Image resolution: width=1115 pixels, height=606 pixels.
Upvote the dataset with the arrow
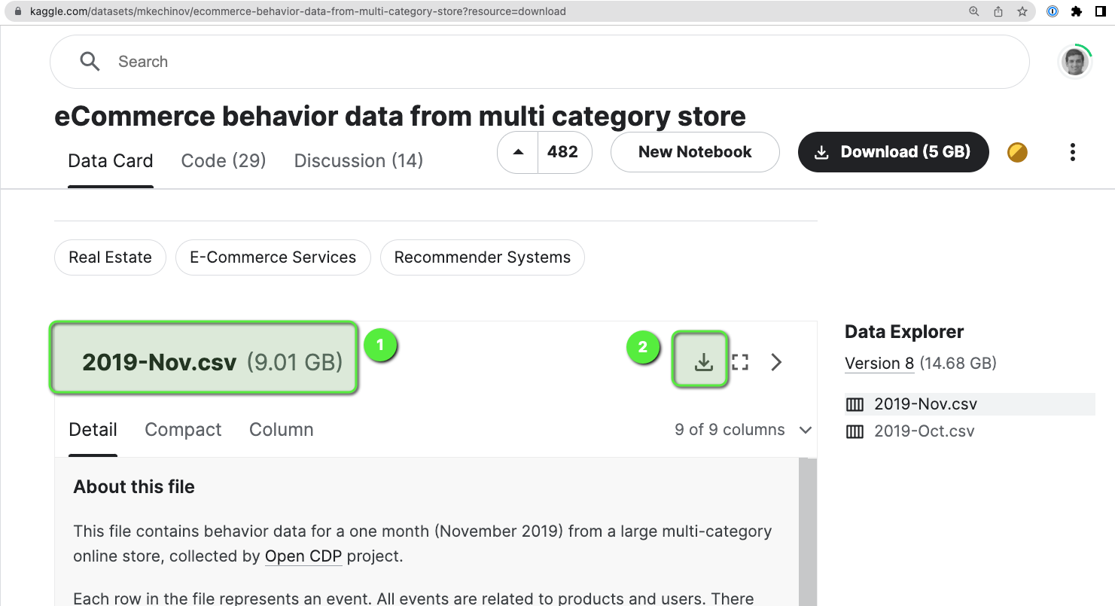pos(516,152)
